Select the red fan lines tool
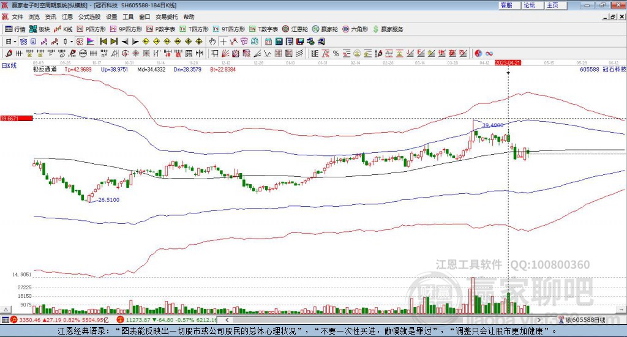 [225, 53]
